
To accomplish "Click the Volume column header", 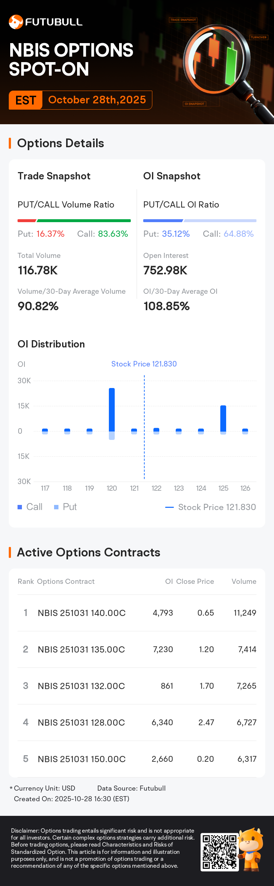I will (244, 581).
